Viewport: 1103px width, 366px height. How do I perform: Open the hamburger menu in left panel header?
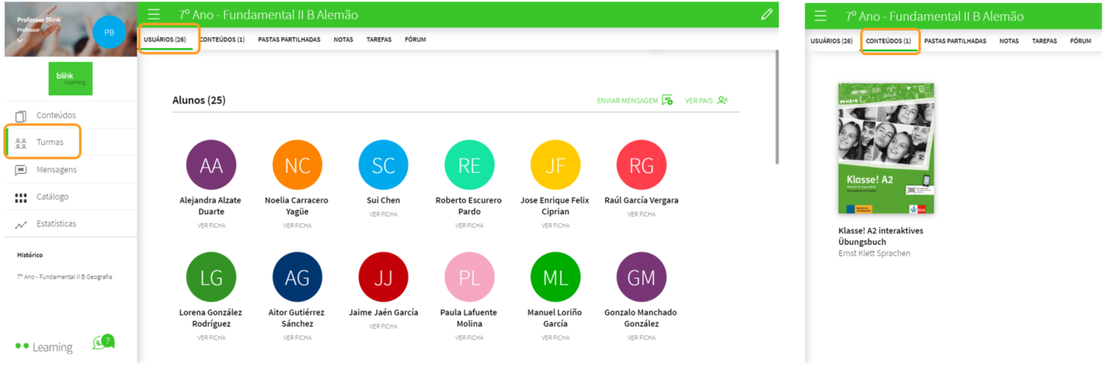[x=154, y=14]
